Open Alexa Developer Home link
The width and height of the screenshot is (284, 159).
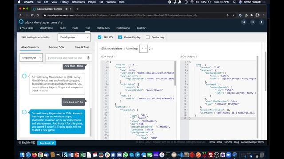[x=252, y=142]
